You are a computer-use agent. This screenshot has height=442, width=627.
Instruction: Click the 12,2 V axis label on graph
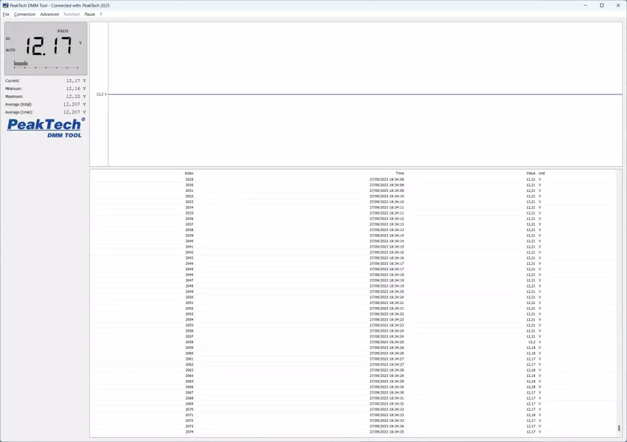(102, 94)
